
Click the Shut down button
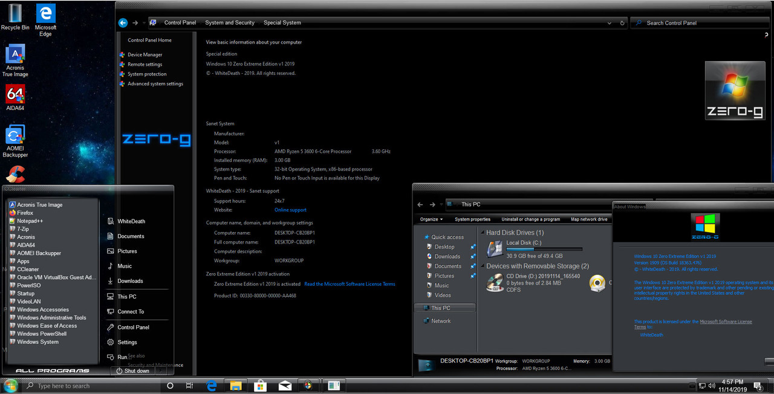click(132, 371)
